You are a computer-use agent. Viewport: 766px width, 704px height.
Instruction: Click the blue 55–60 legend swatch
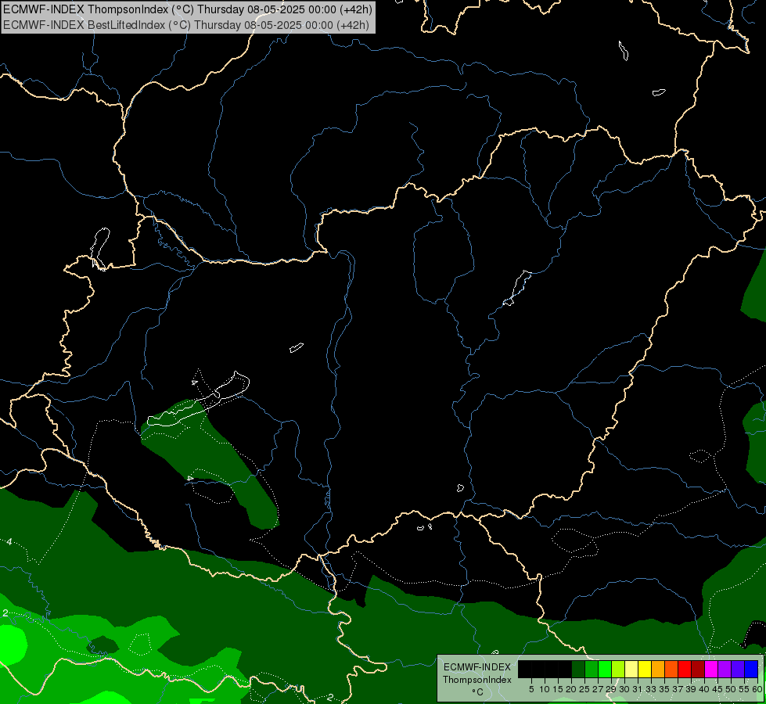tap(751, 669)
